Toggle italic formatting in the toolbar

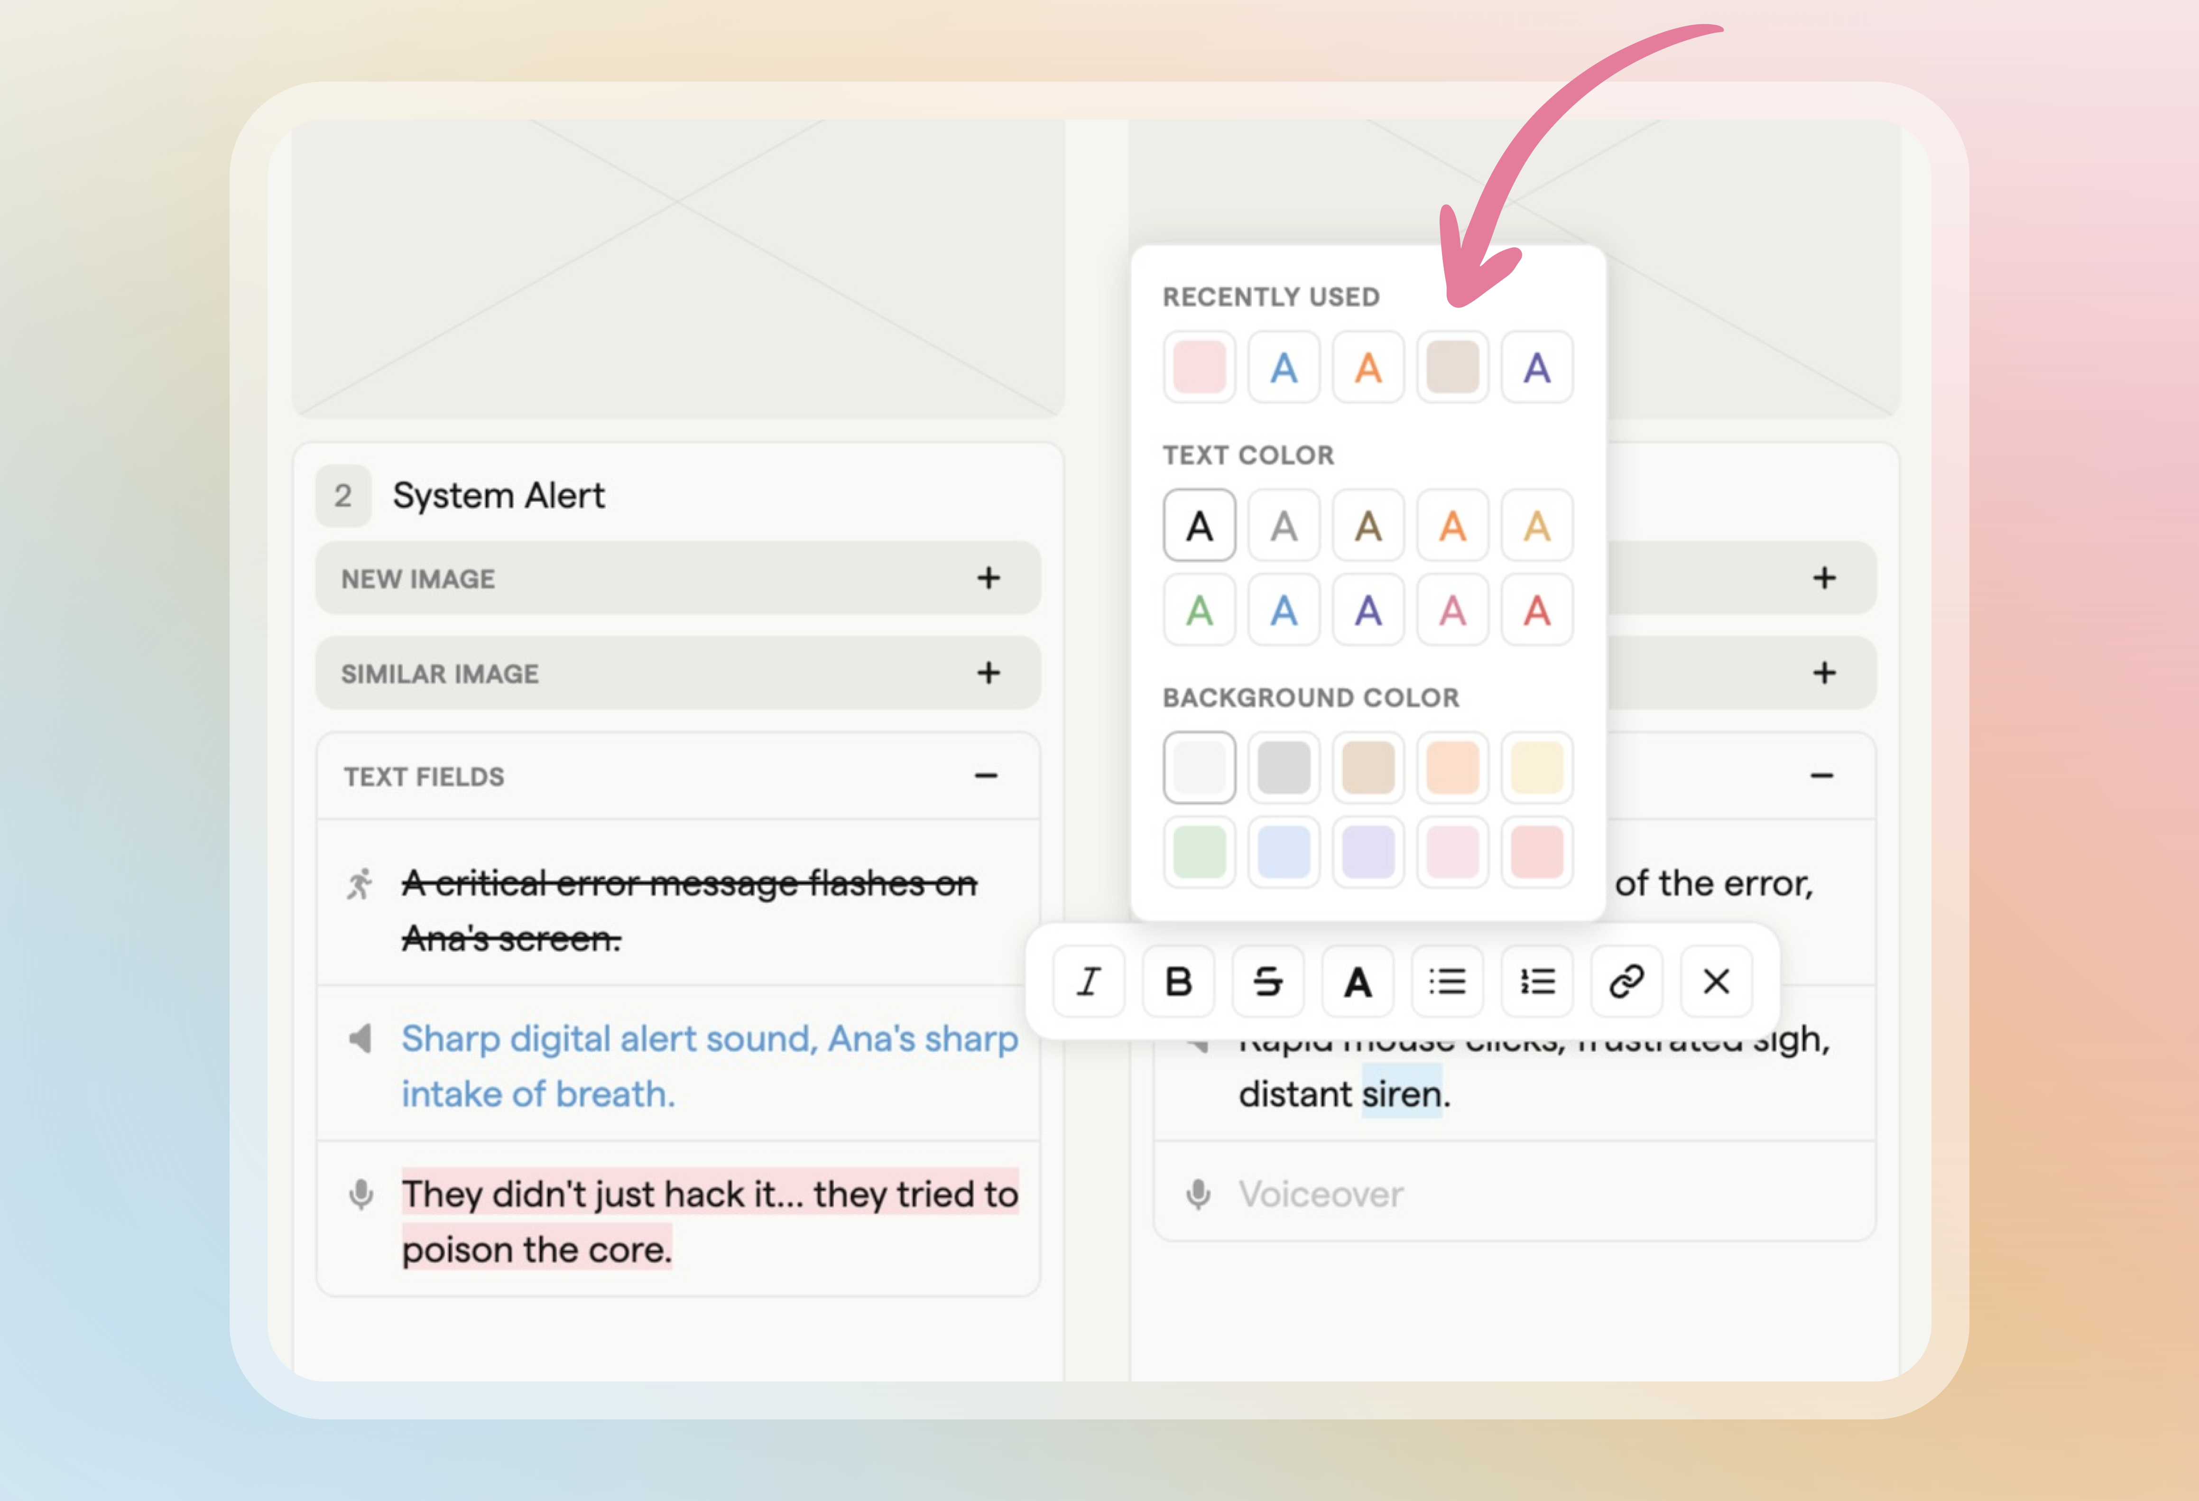pos(1088,982)
